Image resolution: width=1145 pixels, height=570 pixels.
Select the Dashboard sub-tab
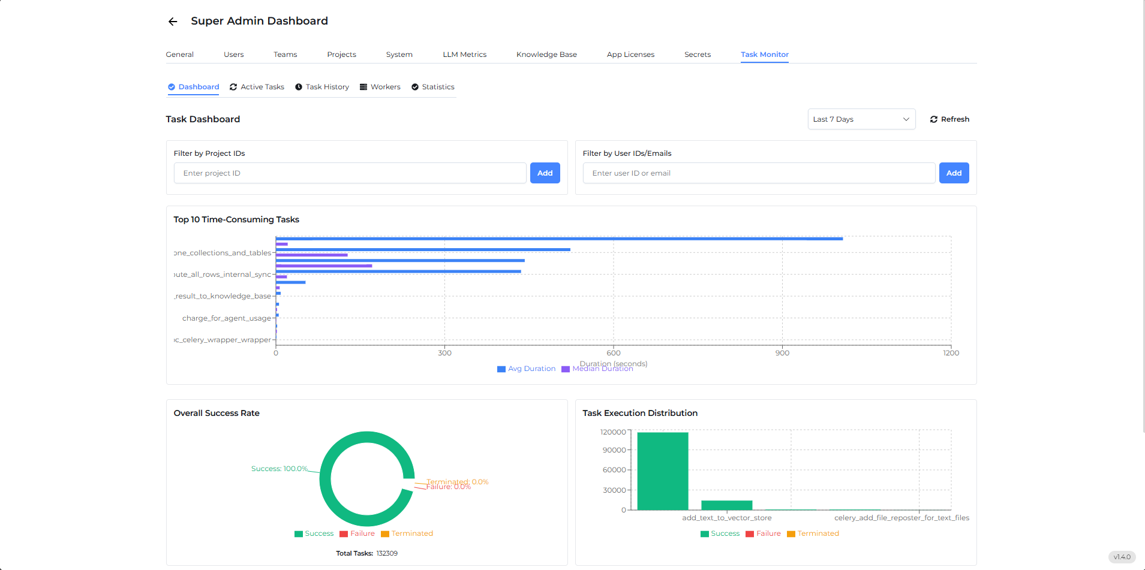pos(194,87)
